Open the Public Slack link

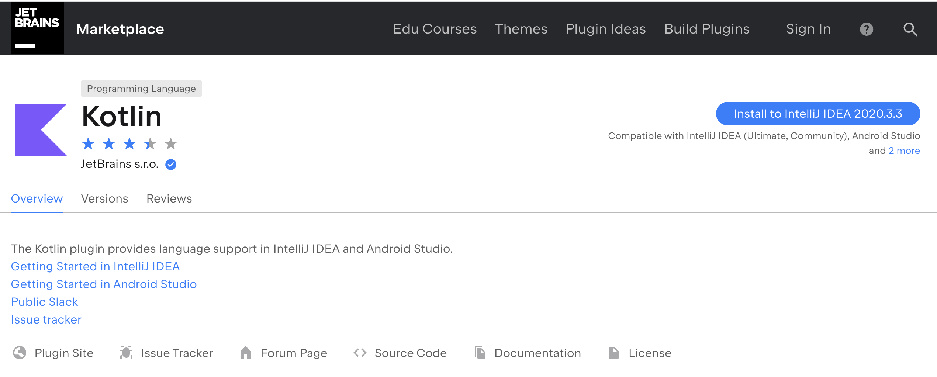coord(44,302)
